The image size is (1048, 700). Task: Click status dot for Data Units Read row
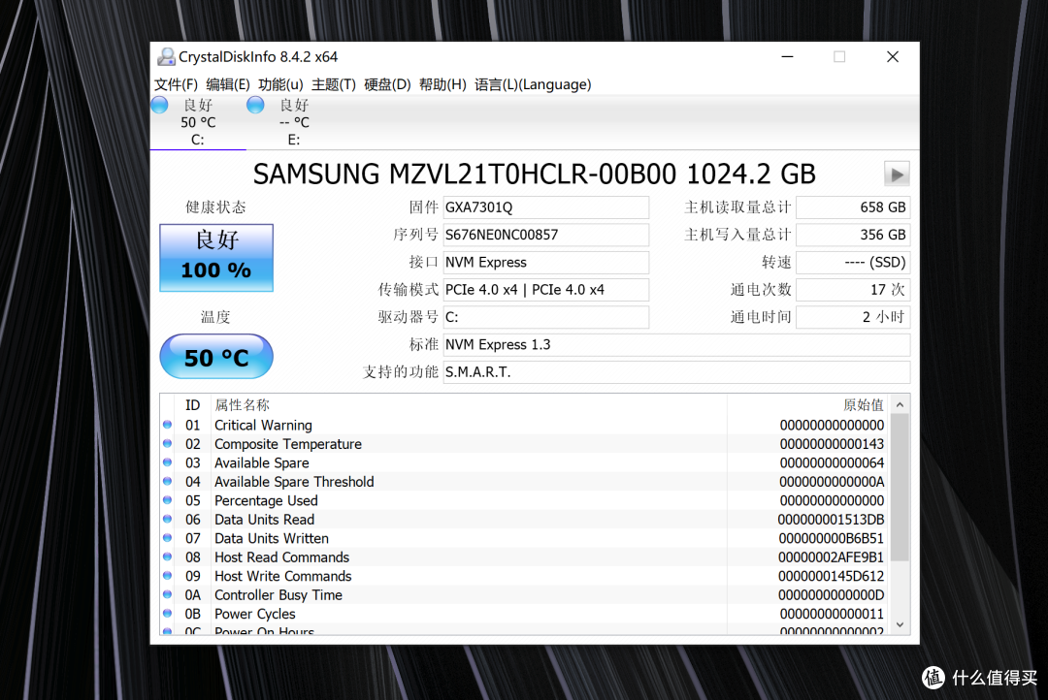167,519
